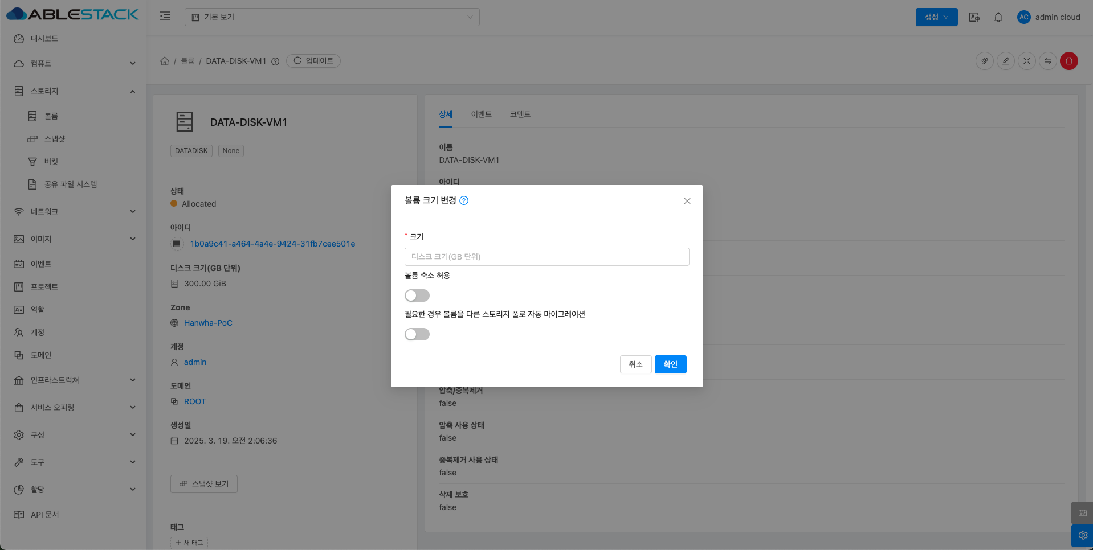1093x550 pixels.
Task: Expand the 네트워크 sidebar menu
Action: (73, 212)
